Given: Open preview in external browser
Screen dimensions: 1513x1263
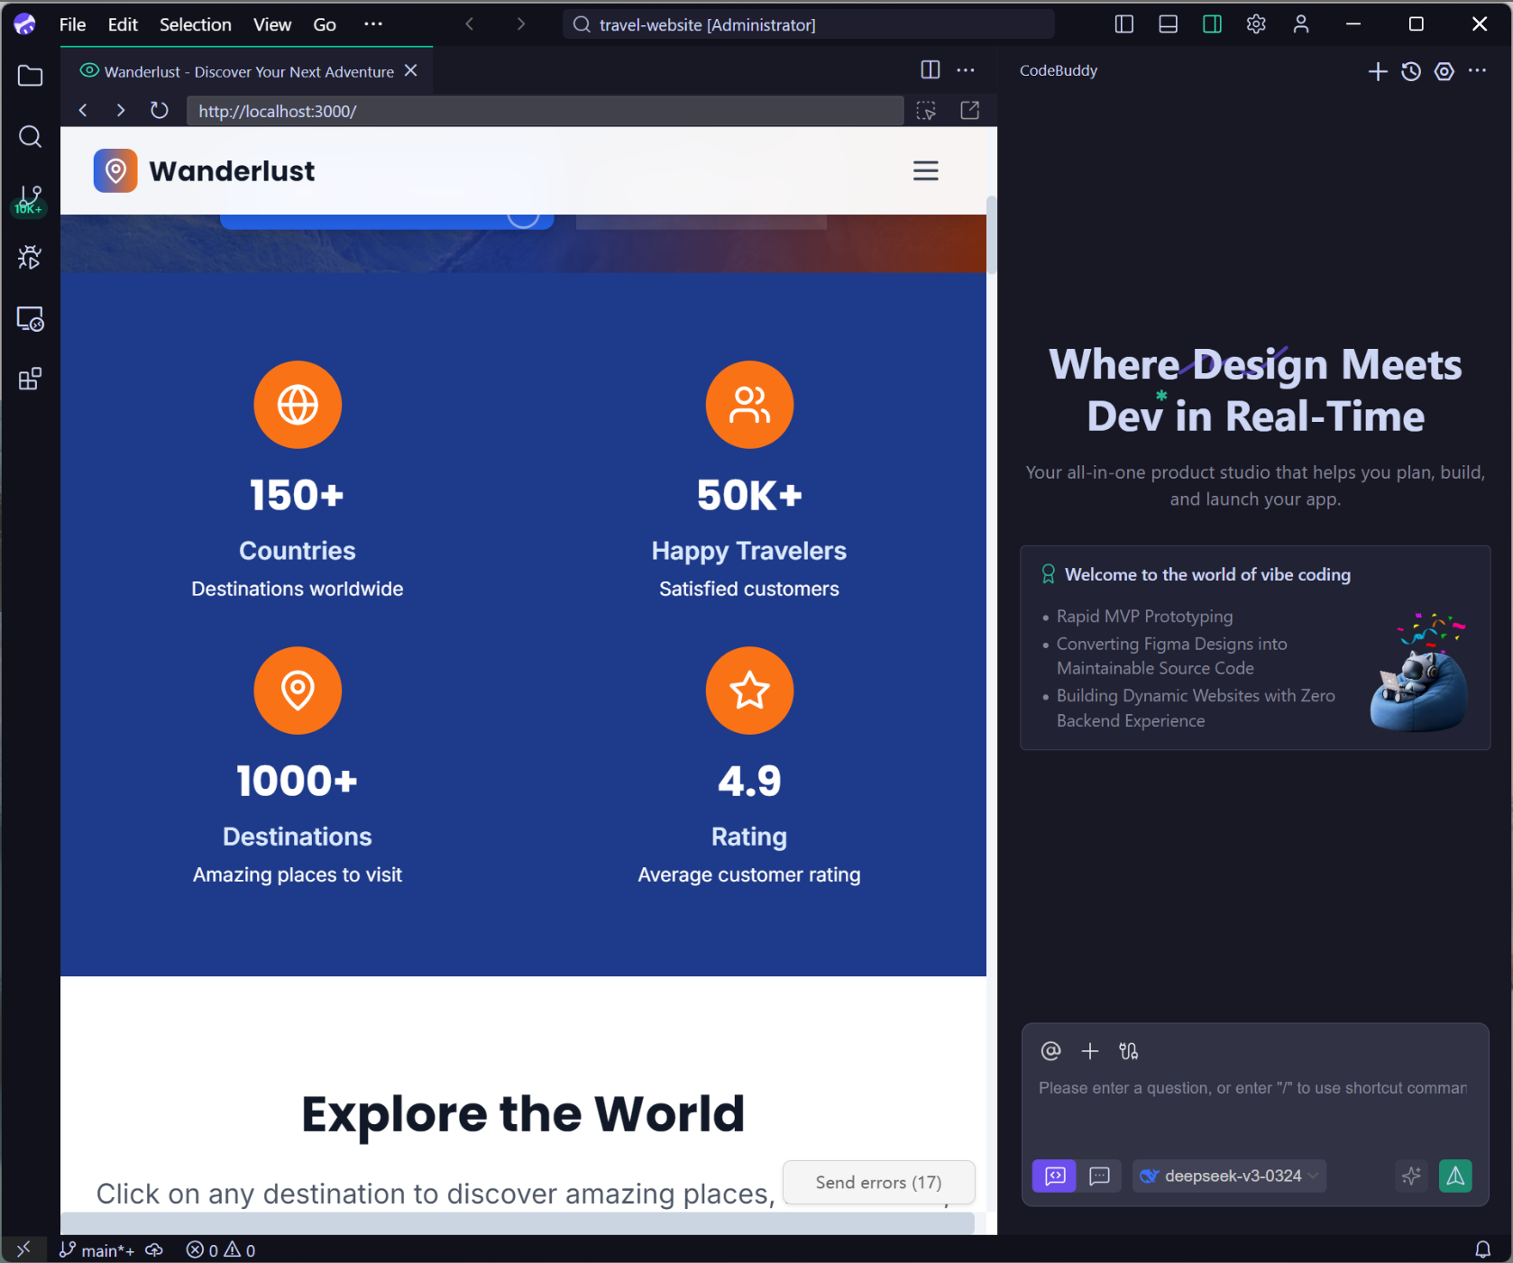Looking at the screenshot, I should point(969,111).
